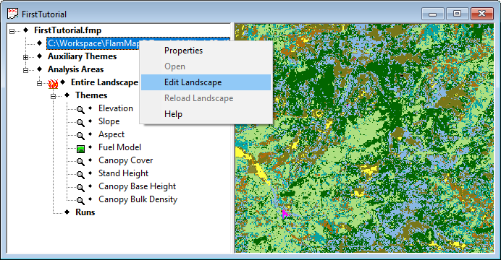The width and height of the screenshot is (501, 260).
Task: Collapse the Analysis Areas node
Action: 25,71
